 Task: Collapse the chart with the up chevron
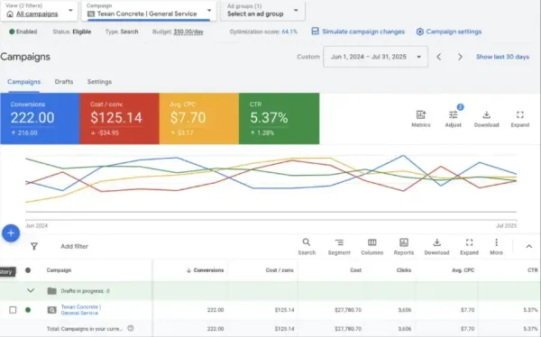coord(529,246)
